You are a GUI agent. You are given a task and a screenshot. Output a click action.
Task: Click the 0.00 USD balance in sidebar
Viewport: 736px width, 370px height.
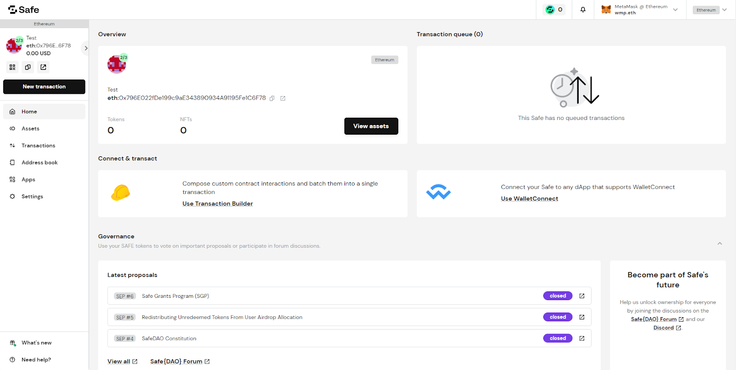pos(39,53)
